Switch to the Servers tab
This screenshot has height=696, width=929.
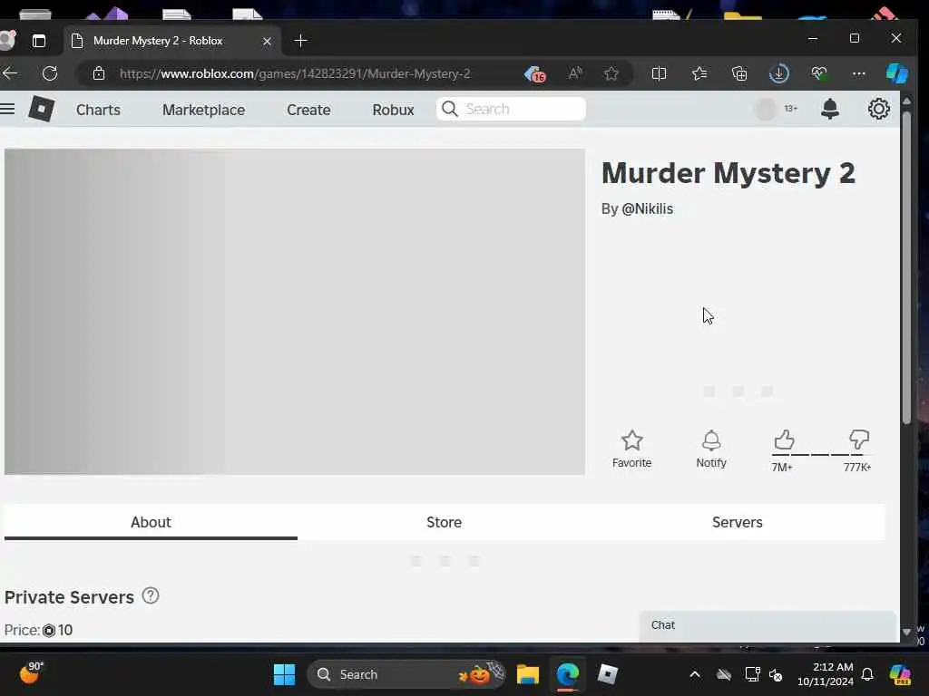pos(737,522)
